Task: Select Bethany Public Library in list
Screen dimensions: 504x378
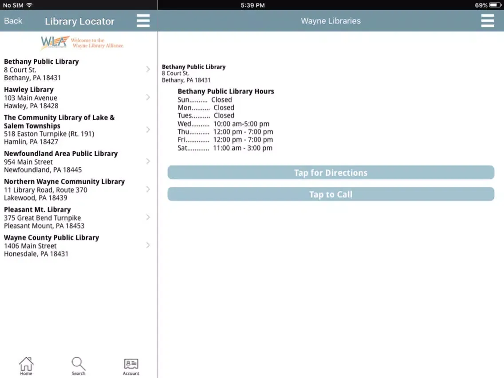Action: click(79, 69)
